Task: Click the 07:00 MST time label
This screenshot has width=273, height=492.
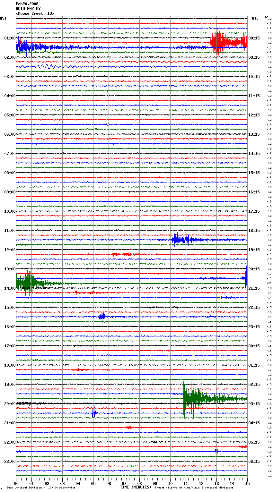Action: coord(10,154)
